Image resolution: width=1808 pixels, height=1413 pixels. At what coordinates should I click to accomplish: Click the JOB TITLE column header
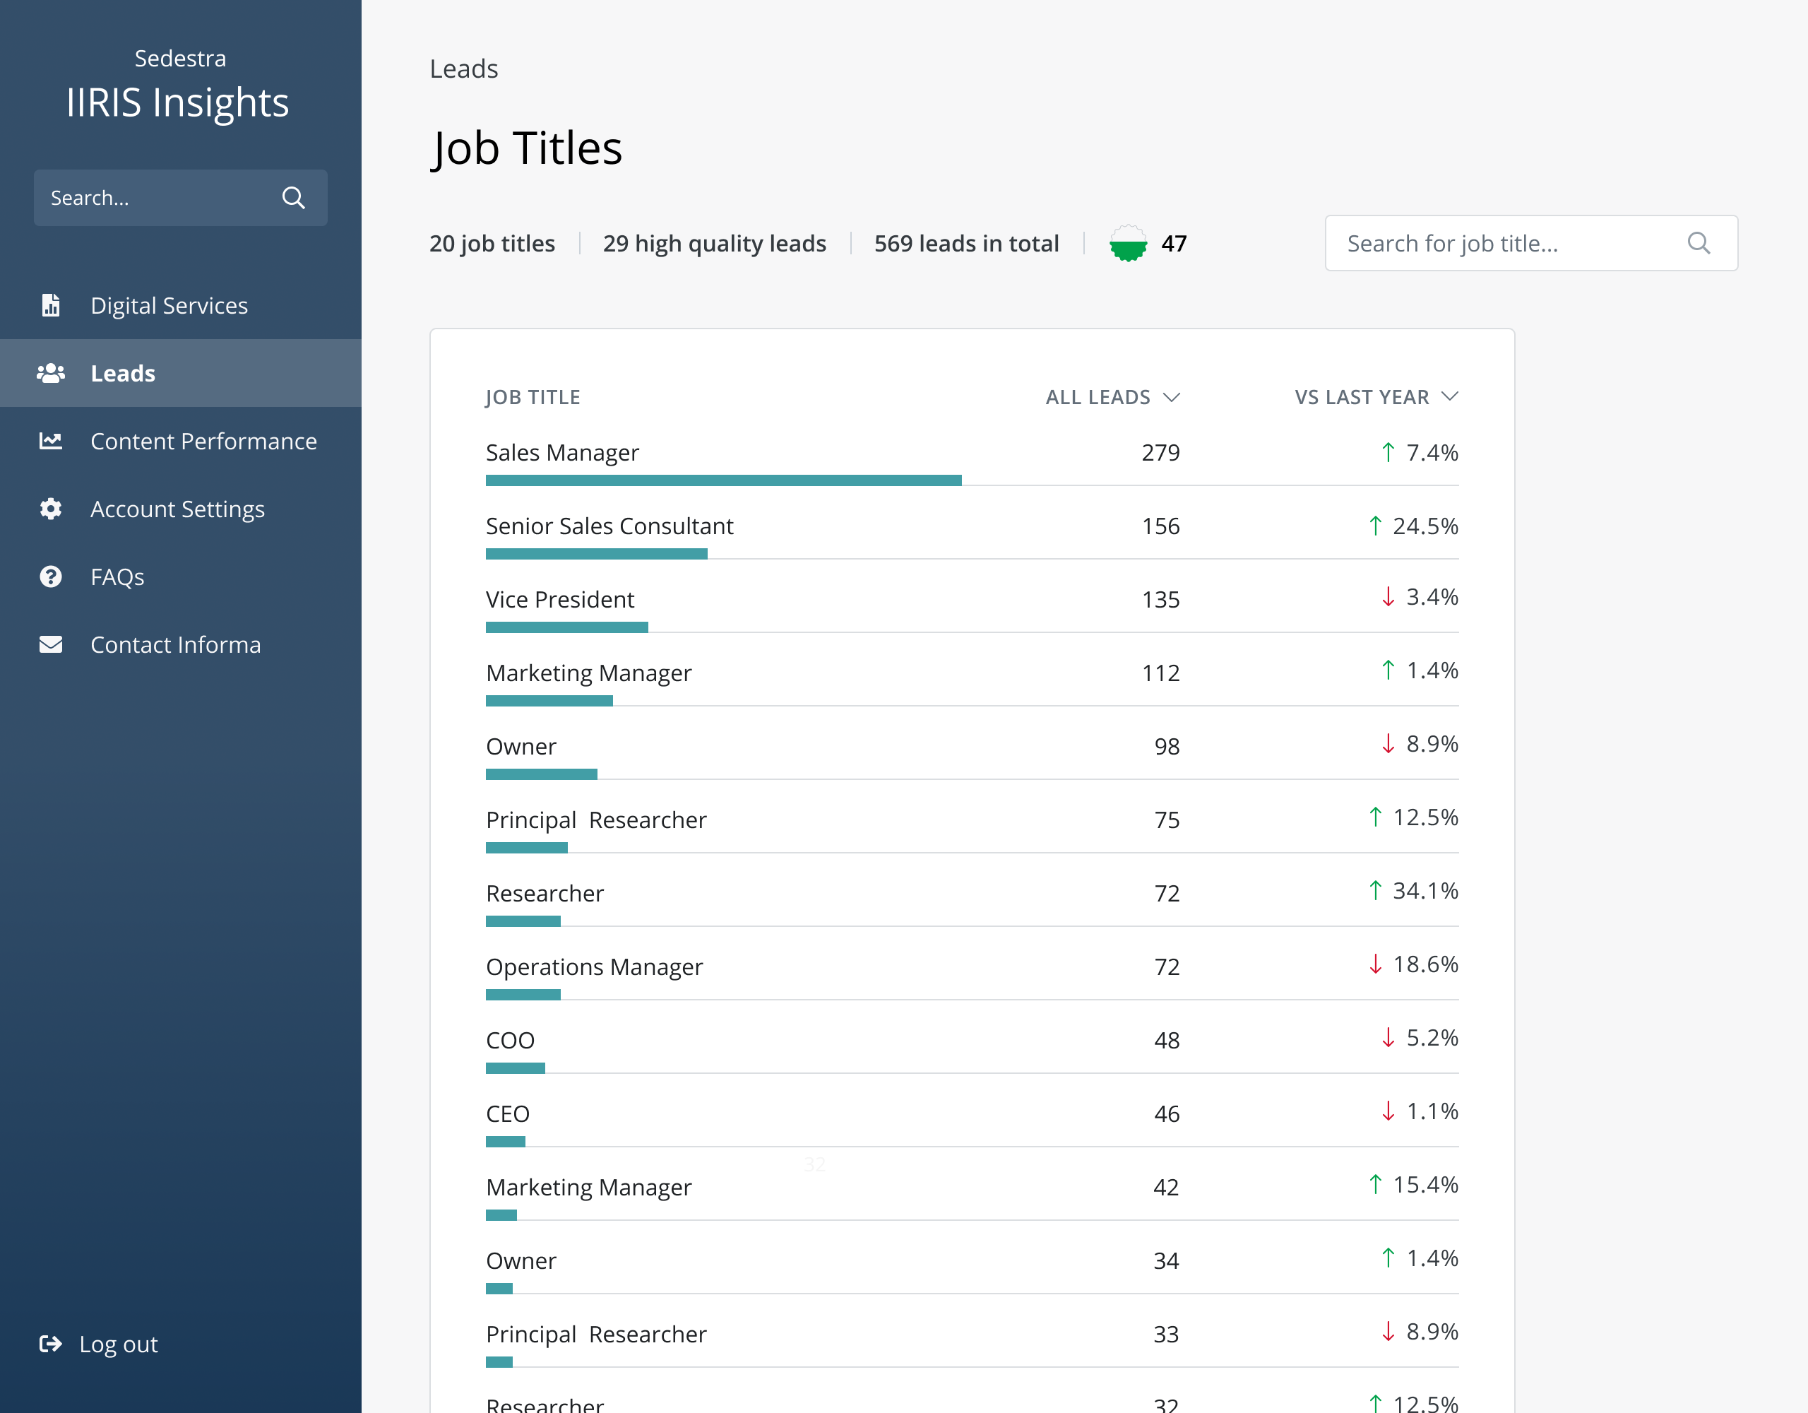pos(533,398)
